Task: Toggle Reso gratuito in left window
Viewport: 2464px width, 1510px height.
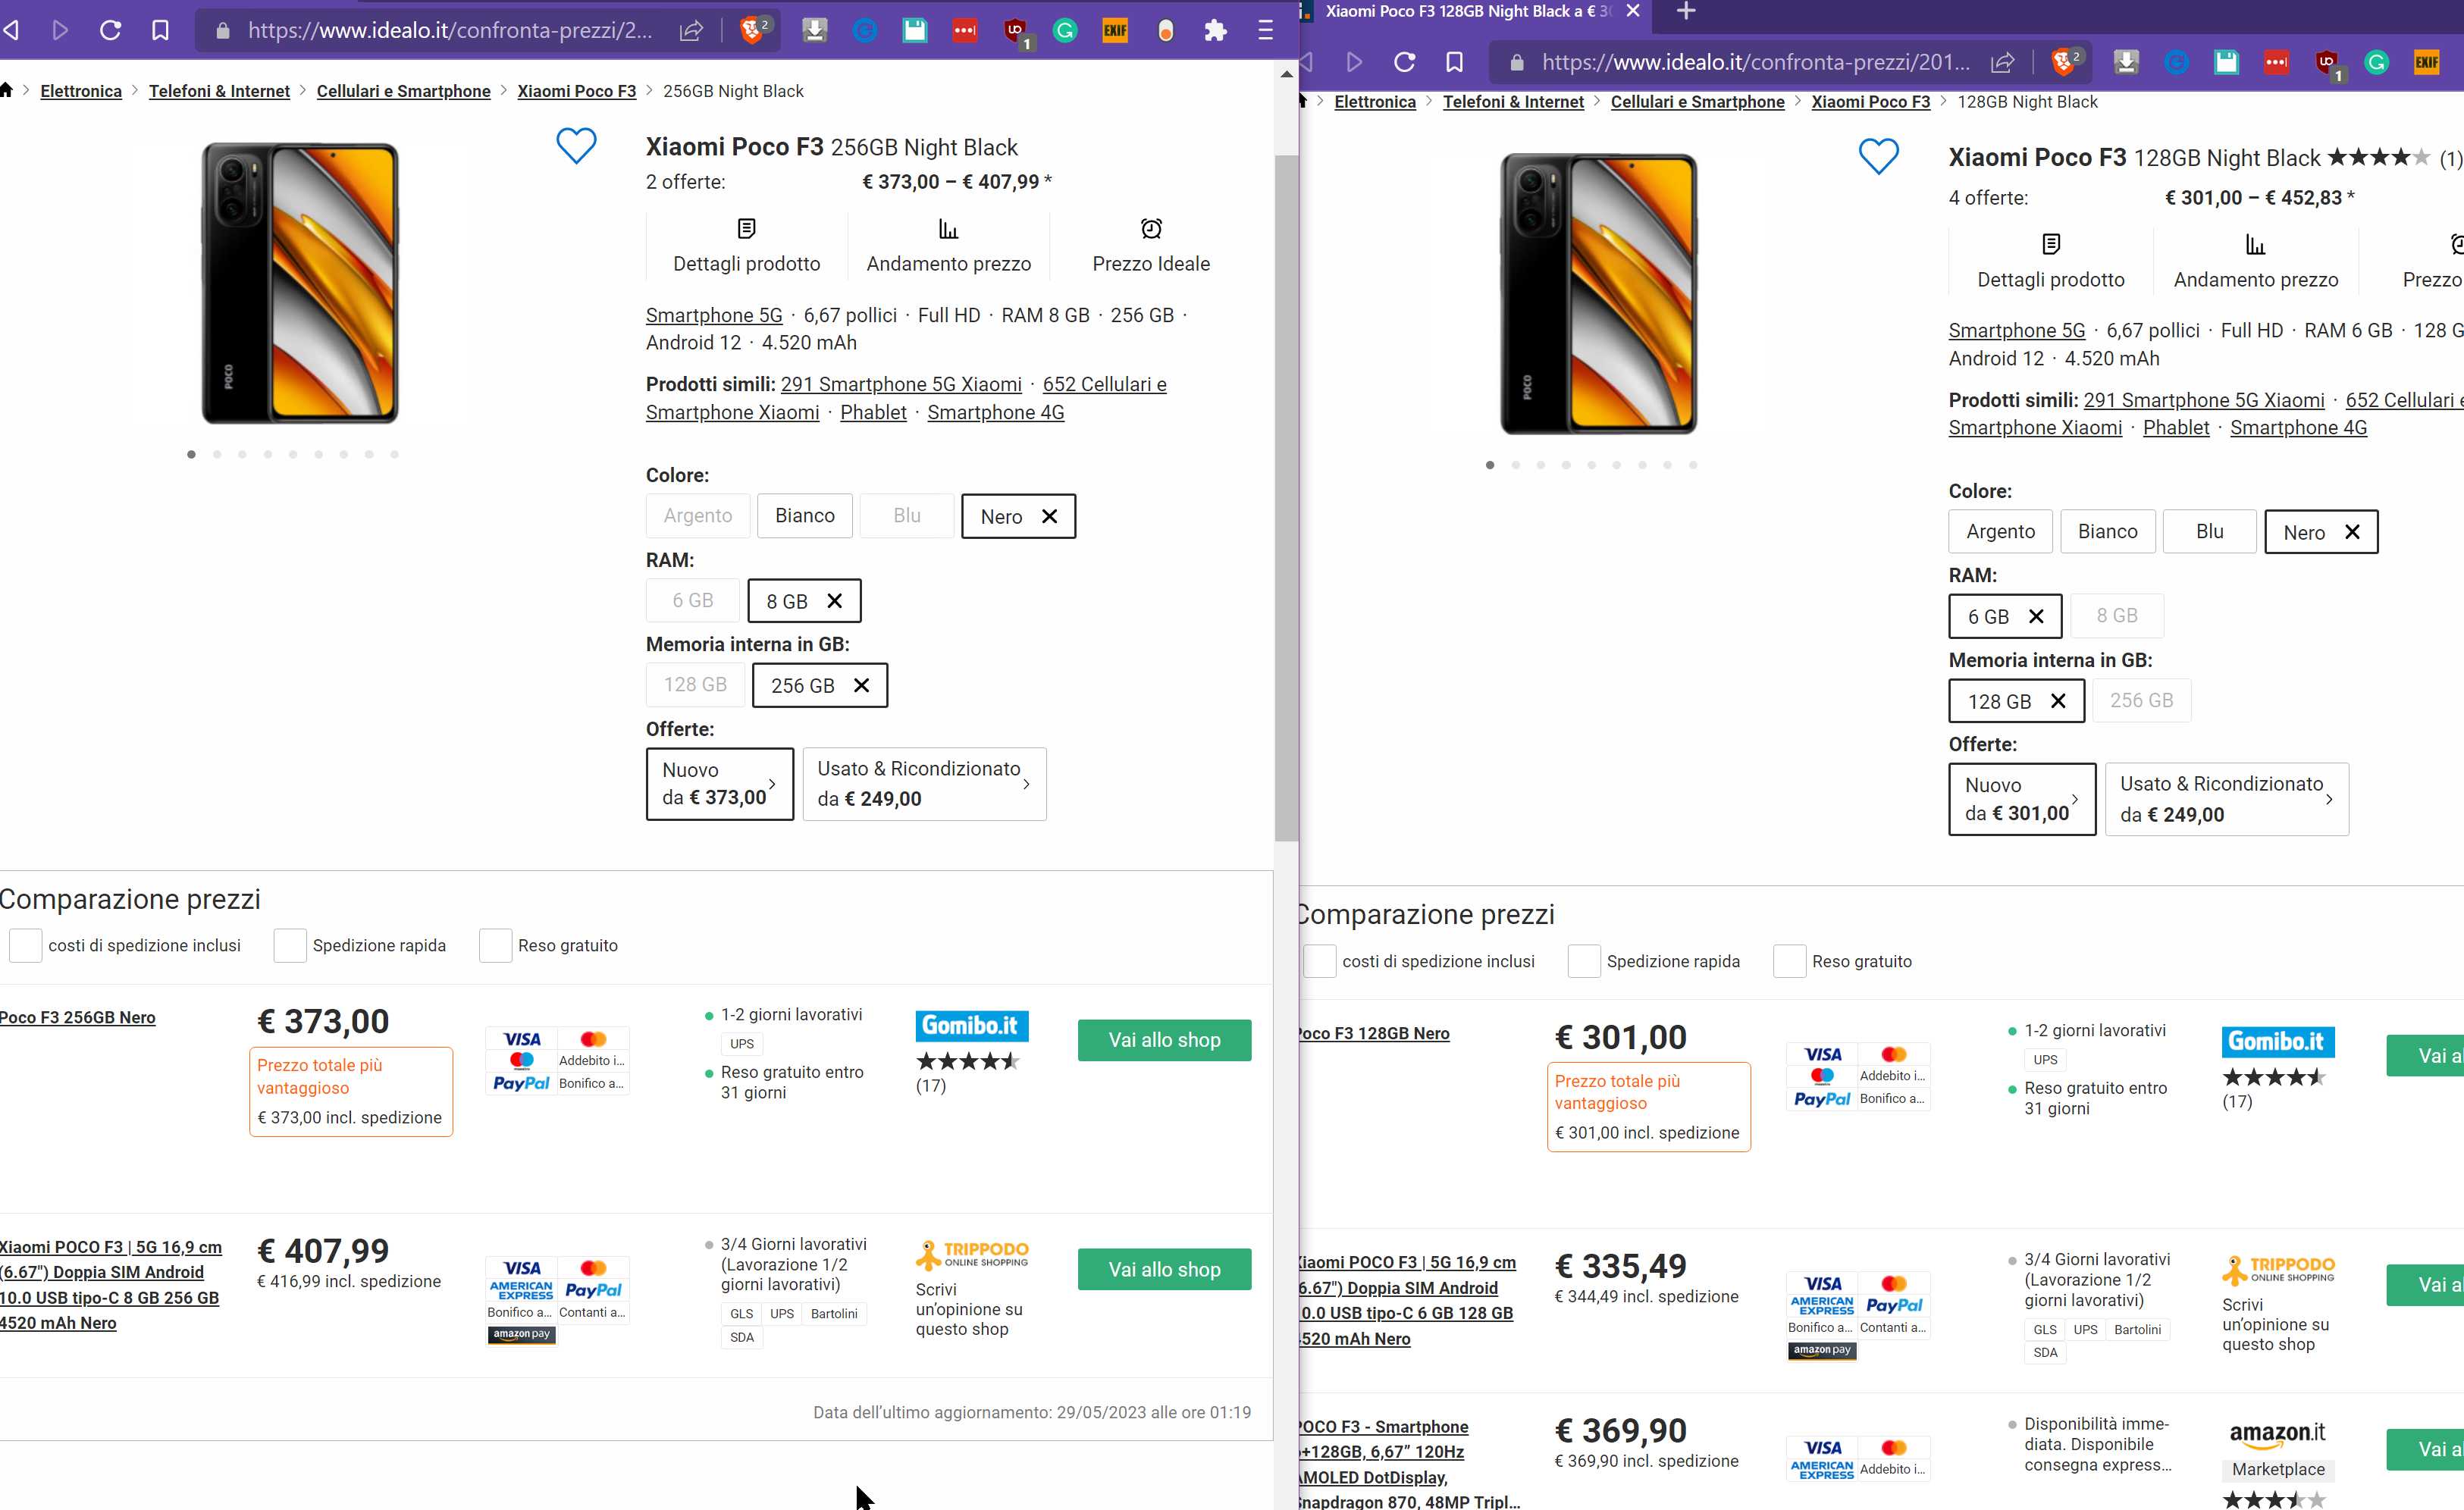Action: (495, 945)
